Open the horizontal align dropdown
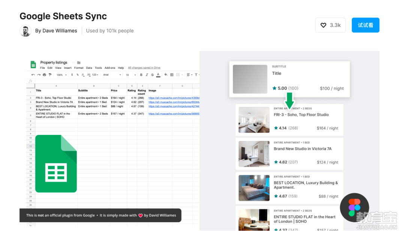This screenshot has height=238, width=405. [x=190, y=75]
